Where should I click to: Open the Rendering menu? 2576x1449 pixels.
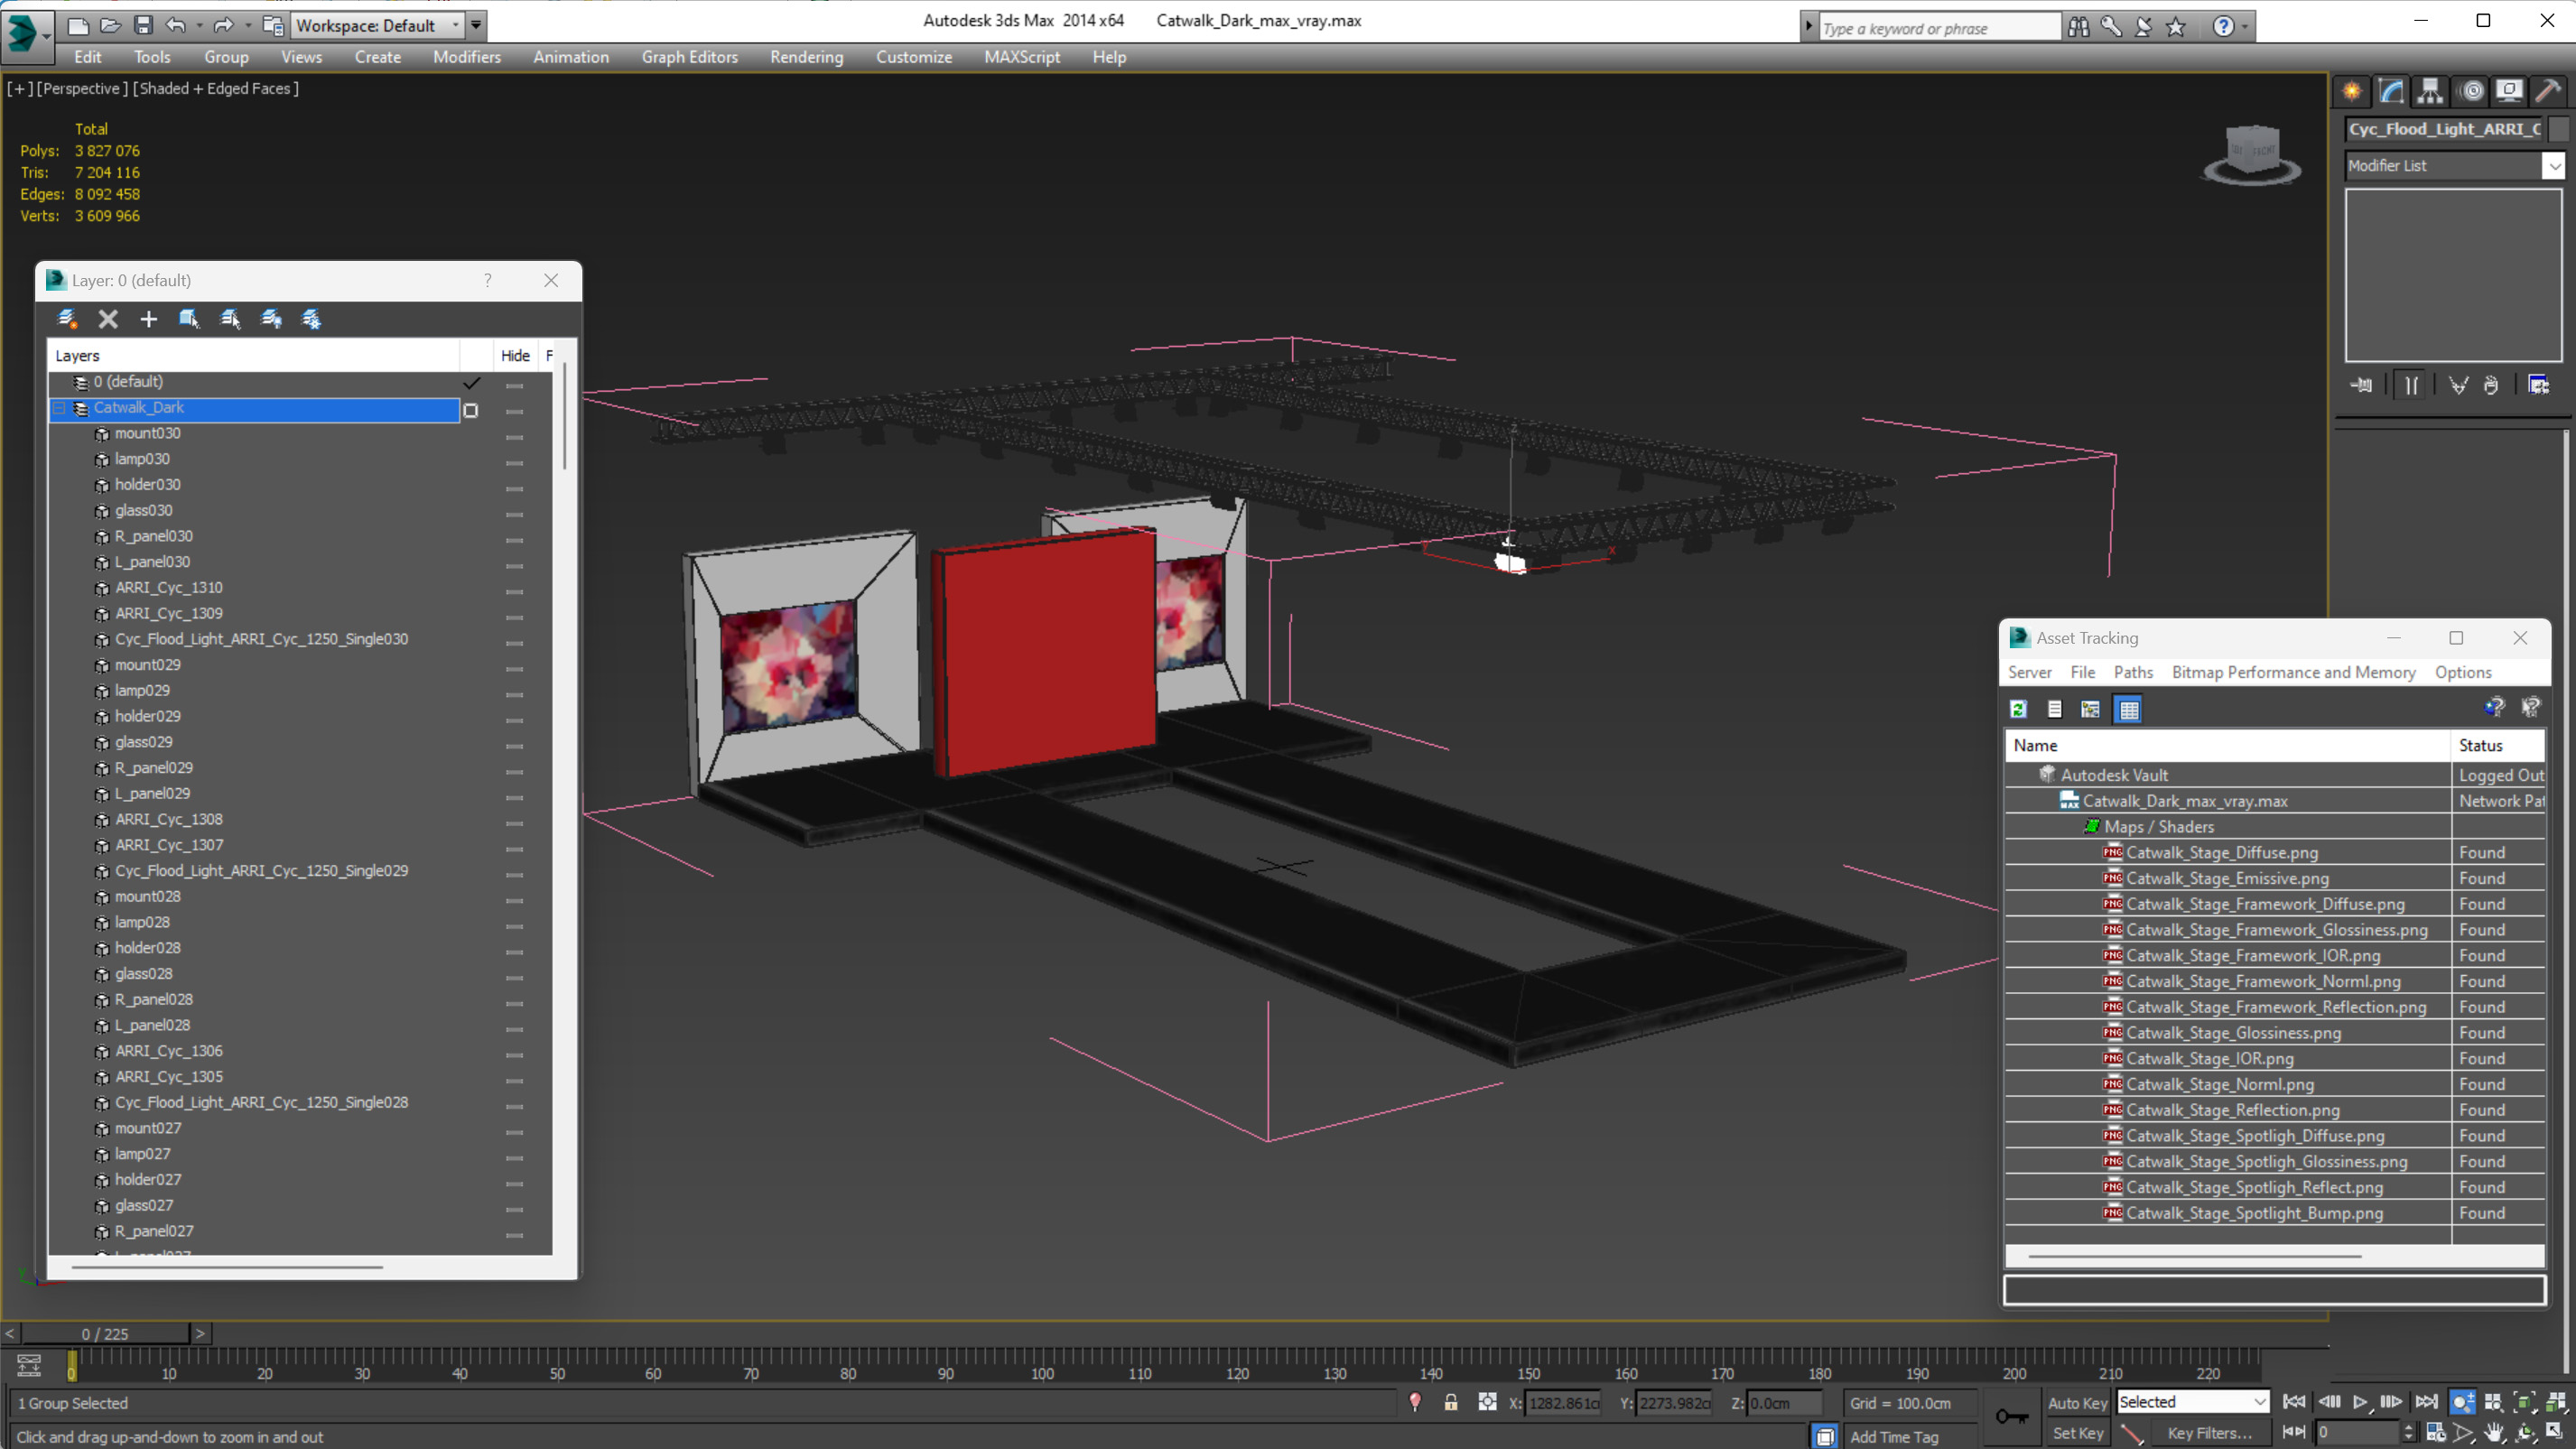tap(806, 57)
